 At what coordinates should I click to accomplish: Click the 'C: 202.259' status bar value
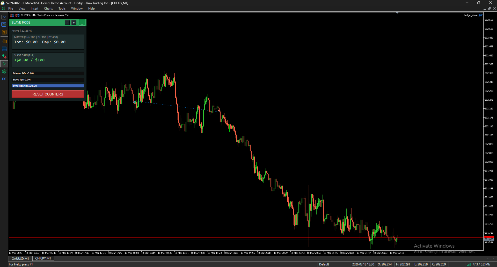coord(439,264)
